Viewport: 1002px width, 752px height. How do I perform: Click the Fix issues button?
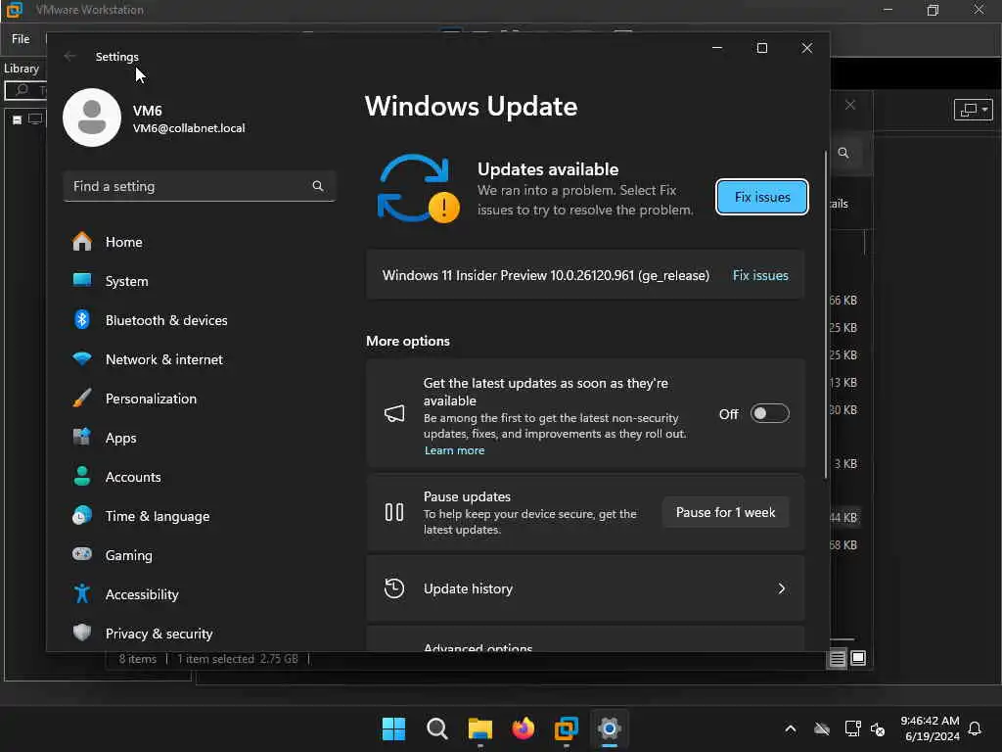[x=761, y=197]
